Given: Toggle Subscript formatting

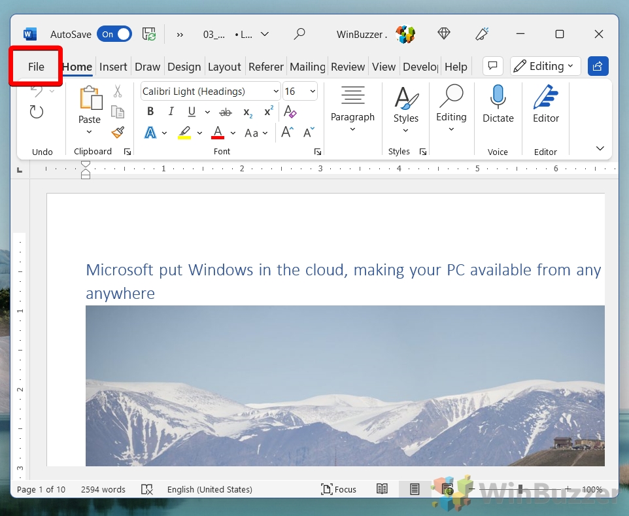Looking at the screenshot, I should (248, 112).
